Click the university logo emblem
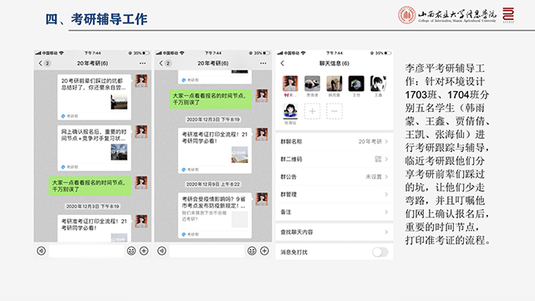The image size is (535, 301). coord(407,15)
